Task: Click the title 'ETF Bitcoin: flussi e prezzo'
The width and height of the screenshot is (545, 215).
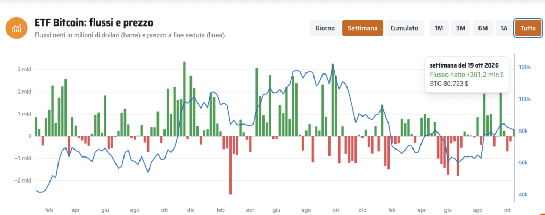Action: 94,23
